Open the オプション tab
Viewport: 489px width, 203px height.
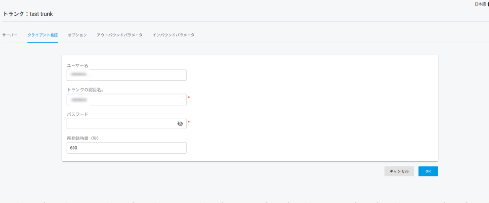(x=77, y=35)
